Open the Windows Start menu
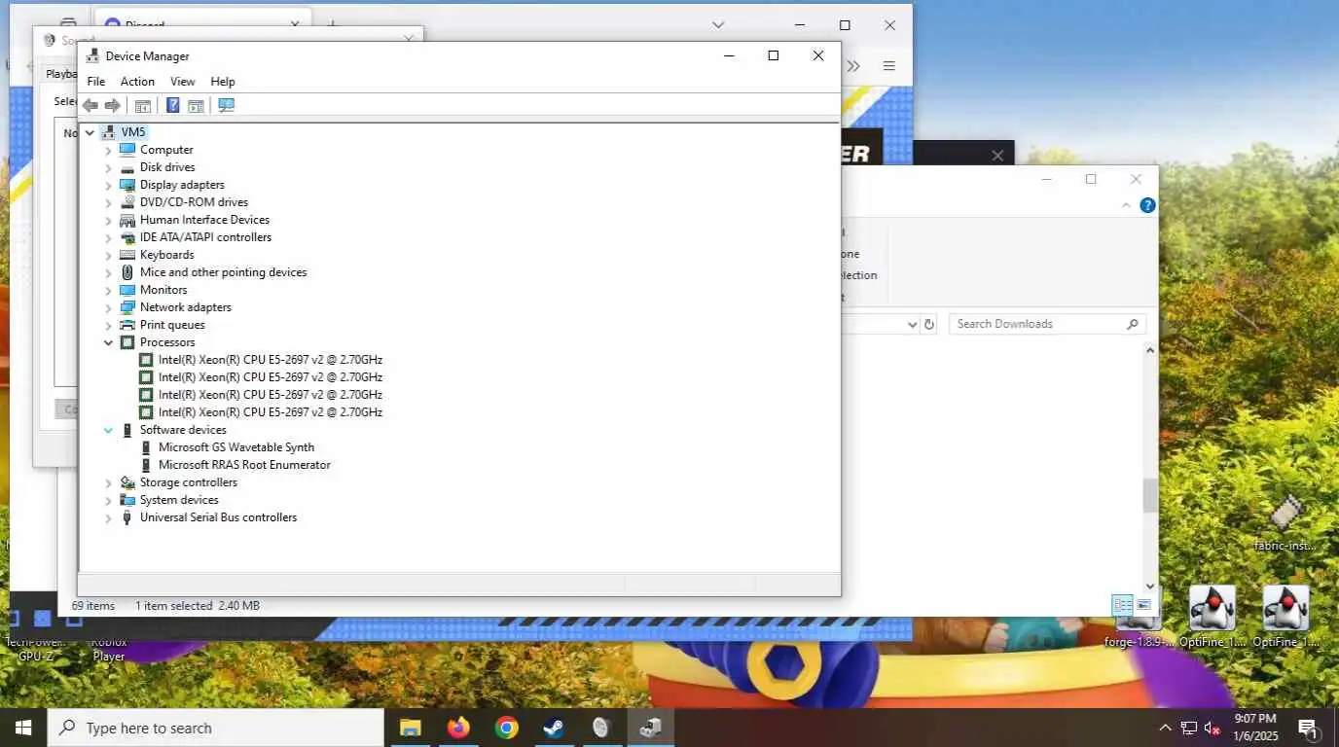The height and width of the screenshot is (747, 1339). pyautogui.click(x=23, y=728)
